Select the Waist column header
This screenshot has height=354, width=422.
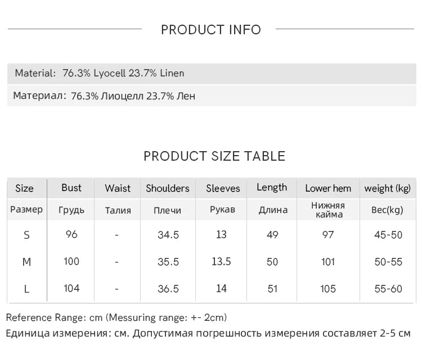(118, 188)
